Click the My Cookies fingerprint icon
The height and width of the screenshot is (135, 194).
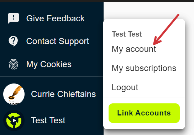[14, 64]
